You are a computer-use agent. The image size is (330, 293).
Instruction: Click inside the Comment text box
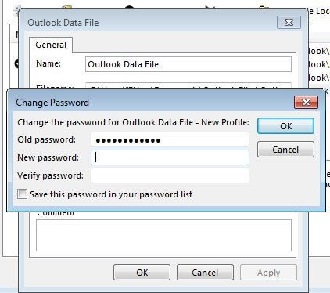pyautogui.click(x=163, y=235)
